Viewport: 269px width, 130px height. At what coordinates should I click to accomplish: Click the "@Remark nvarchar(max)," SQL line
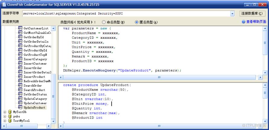pyautogui.click(x=96, y=113)
